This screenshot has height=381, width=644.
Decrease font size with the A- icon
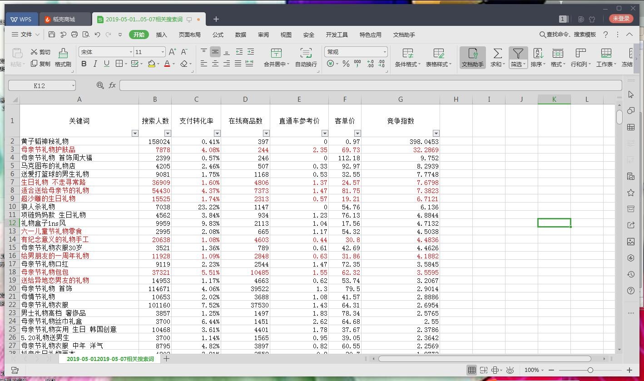point(184,52)
